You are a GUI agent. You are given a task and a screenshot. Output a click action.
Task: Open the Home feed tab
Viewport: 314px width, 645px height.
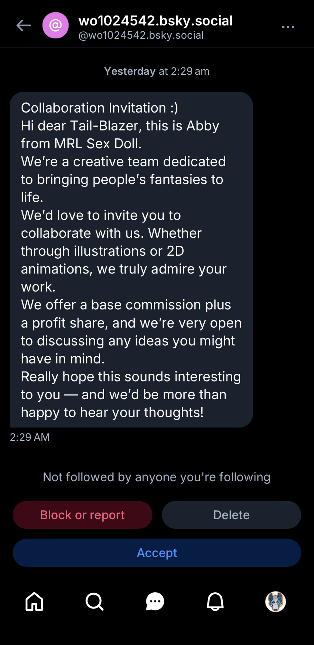click(34, 601)
